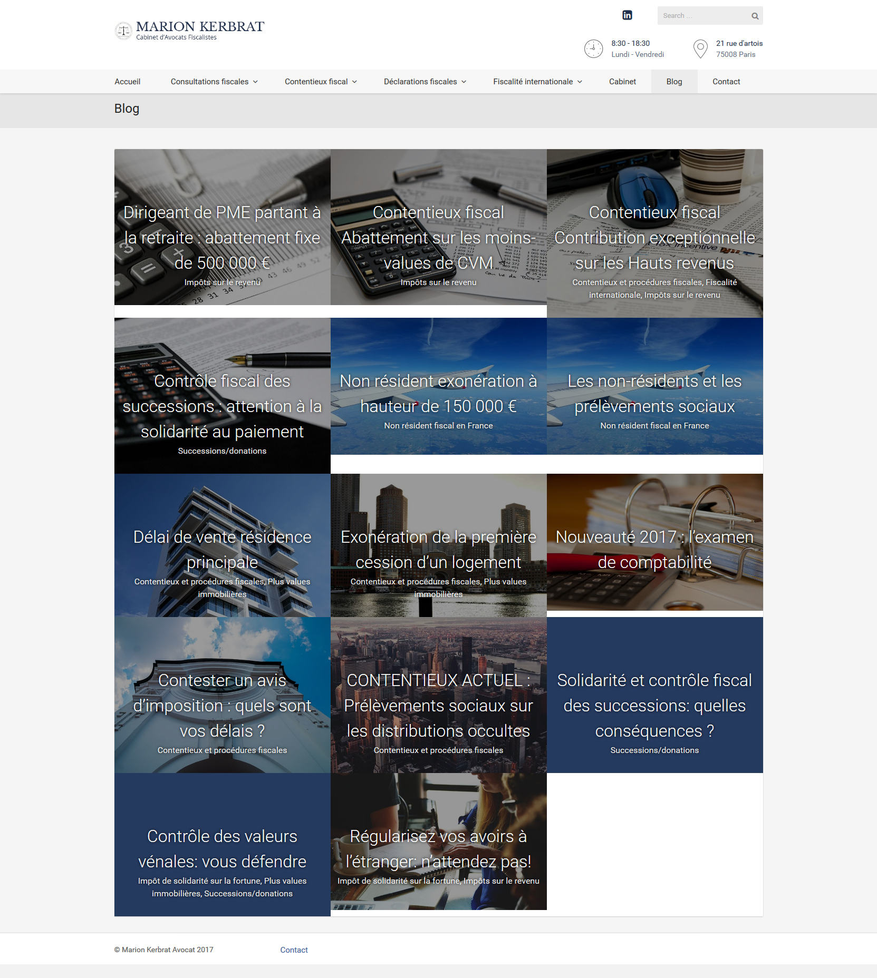Open Contentieux fiscal menu
Viewport: 877px width, 978px height.
click(x=316, y=82)
